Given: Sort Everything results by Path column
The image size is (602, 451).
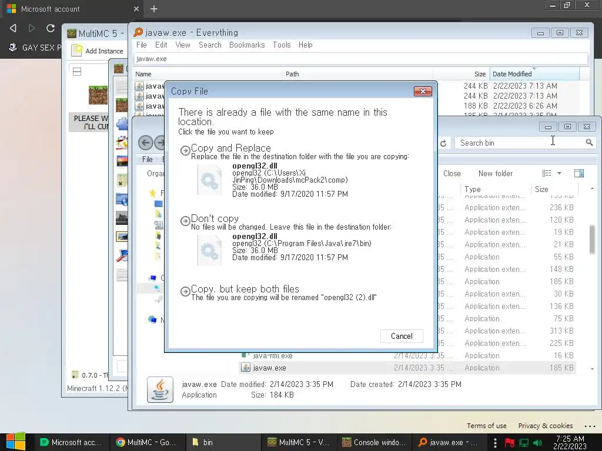Looking at the screenshot, I should (357, 74).
